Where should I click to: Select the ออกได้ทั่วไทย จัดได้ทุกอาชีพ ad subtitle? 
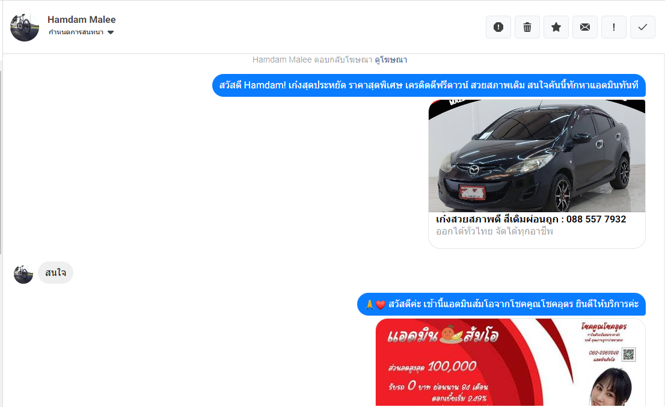click(494, 231)
